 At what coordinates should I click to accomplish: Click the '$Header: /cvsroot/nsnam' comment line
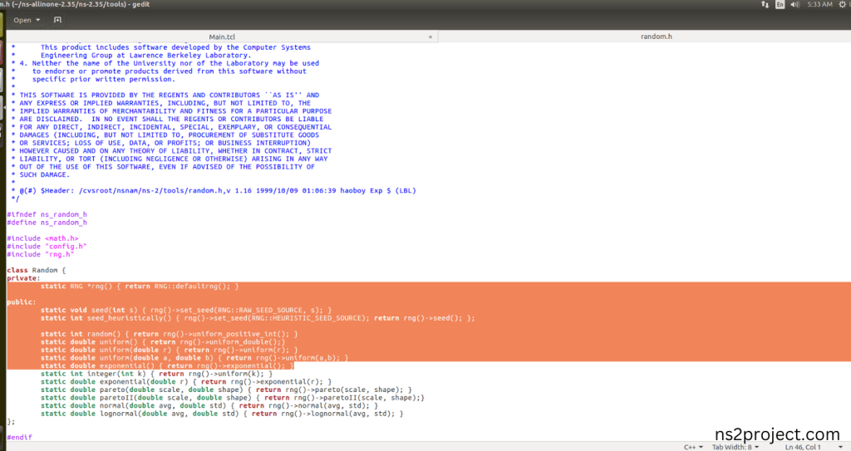point(214,190)
